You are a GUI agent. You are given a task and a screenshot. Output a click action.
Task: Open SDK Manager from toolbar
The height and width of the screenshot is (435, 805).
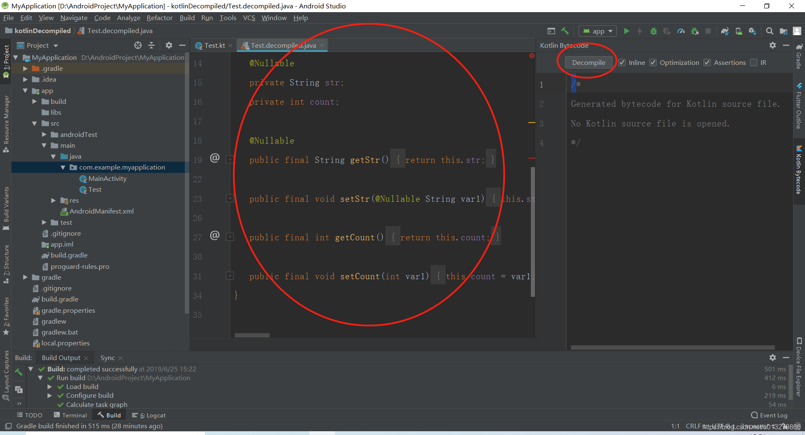coord(753,31)
